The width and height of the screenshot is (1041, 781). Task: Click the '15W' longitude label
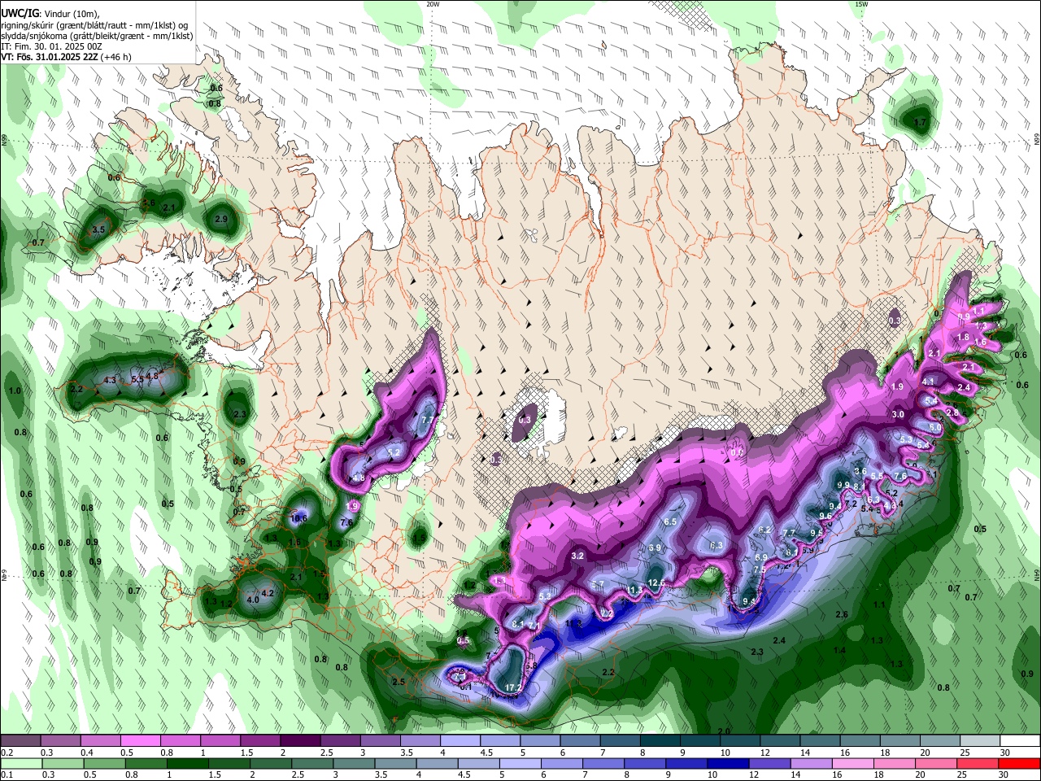tap(861, 4)
